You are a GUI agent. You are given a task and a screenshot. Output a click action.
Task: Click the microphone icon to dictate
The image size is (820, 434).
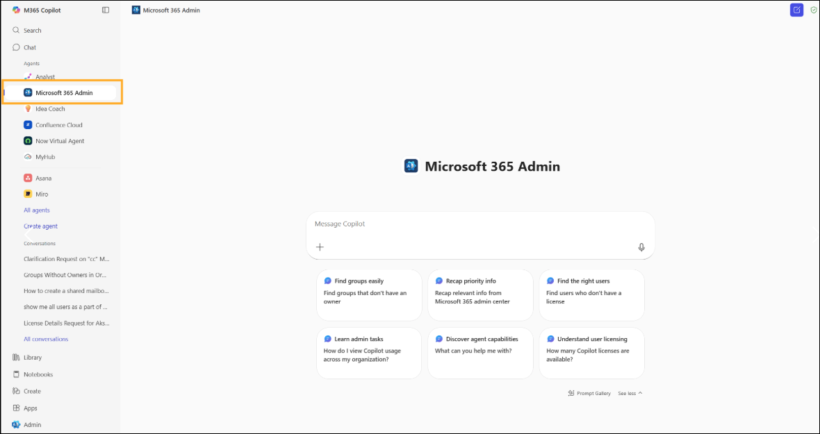click(641, 247)
